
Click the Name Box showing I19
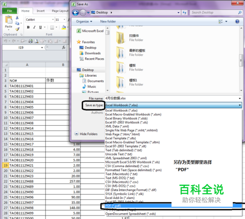pos(21,47)
